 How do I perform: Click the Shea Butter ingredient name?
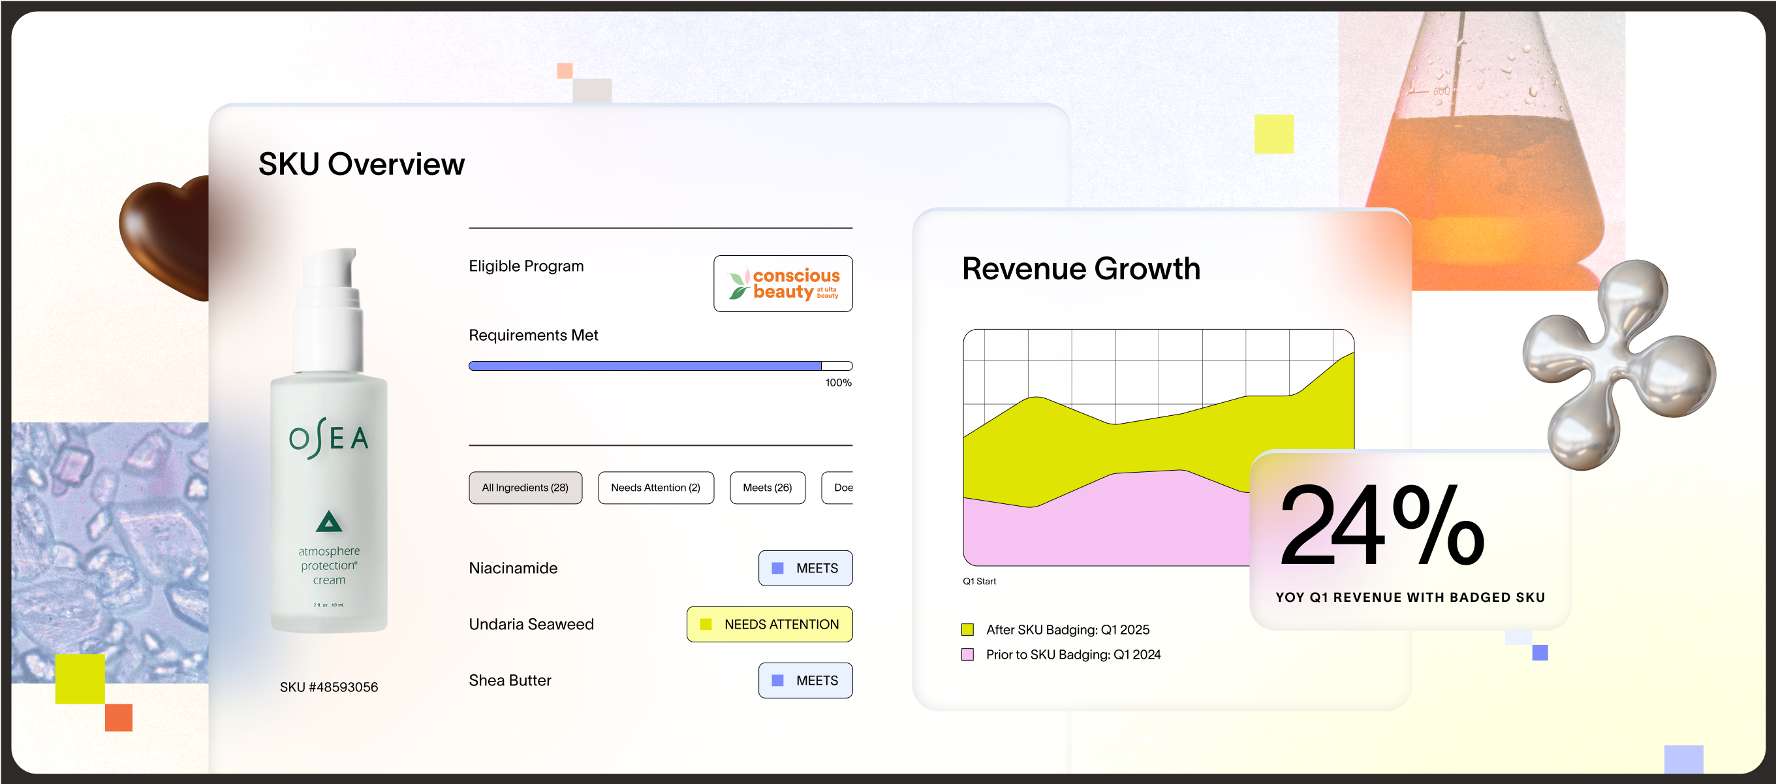[x=510, y=681]
